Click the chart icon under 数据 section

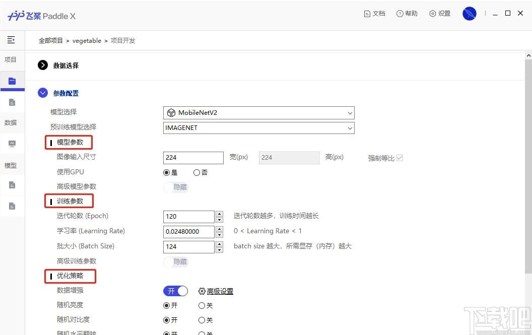click(x=12, y=144)
